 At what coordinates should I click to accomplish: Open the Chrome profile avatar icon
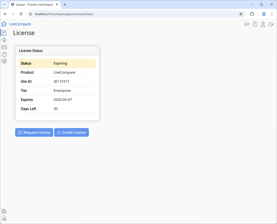click(x=264, y=14)
